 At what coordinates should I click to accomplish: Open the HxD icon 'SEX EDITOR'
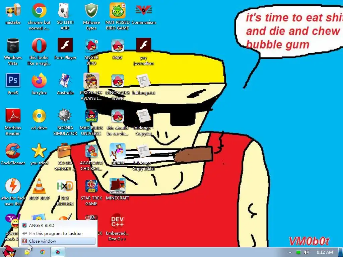65,192
